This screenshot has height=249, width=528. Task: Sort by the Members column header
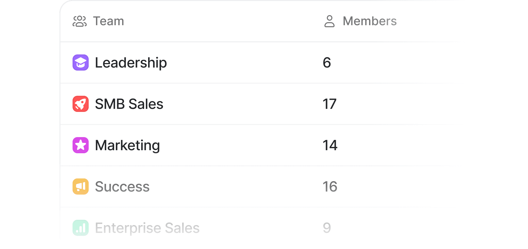click(370, 21)
